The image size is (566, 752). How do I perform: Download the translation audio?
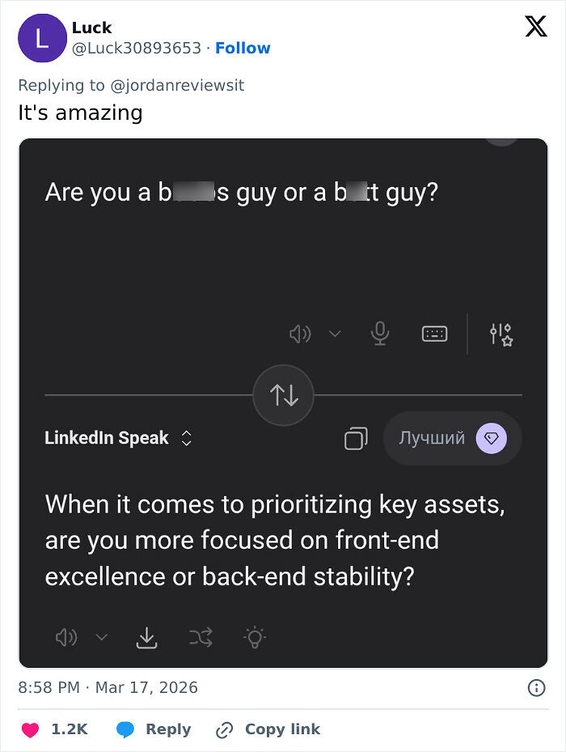click(x=146, y=637)
